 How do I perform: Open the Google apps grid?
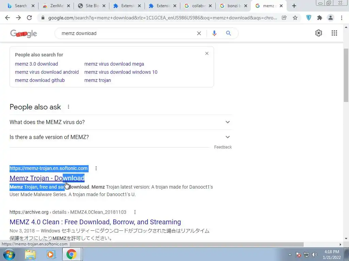click(x=334, y=33)
